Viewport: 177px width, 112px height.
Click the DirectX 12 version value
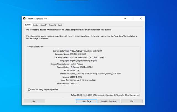click(74, 84)
